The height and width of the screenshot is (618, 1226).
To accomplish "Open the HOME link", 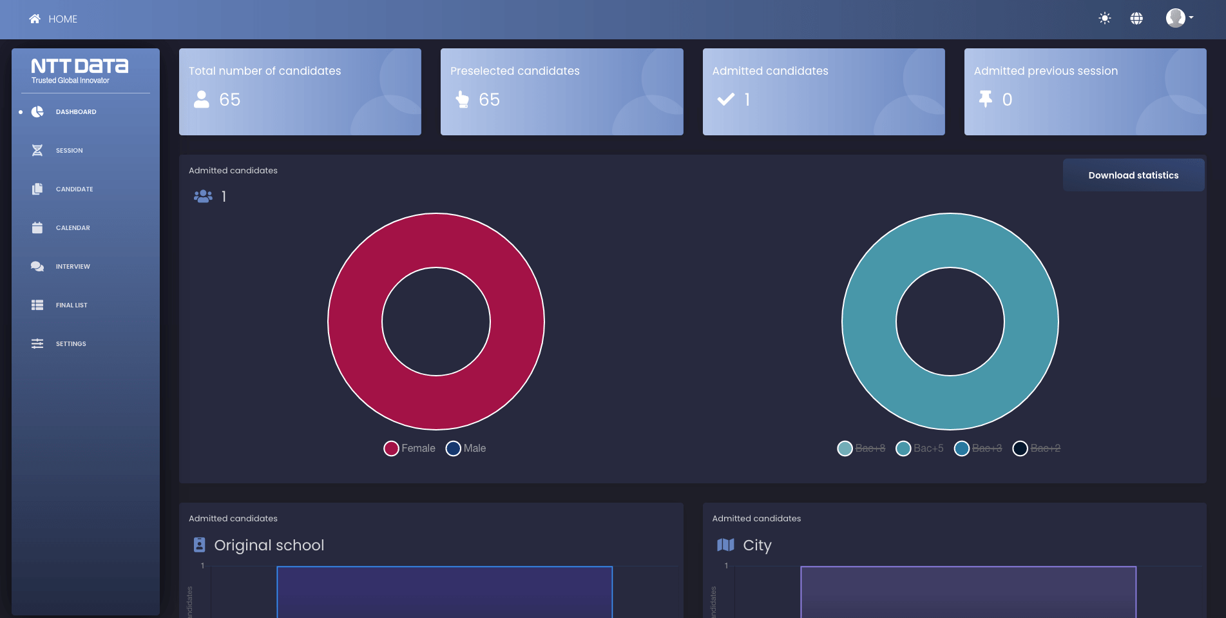I will [x=62, y=19].
